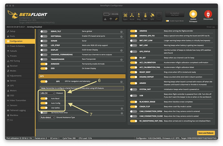Viewport: 223px width, 146px height.
Task: Open the Blackbox tab
Action: coord(20,115)
